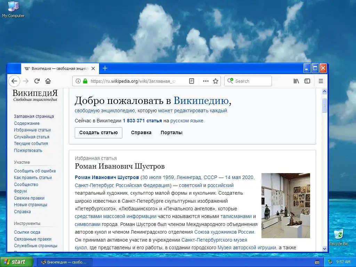This screenshot has width=356, height=267.
Task: Click the system tray network icon
Action: point(330,262)
